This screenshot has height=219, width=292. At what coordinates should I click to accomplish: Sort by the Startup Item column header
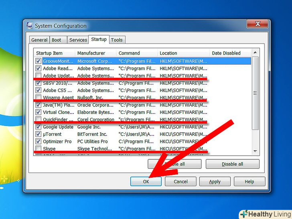tap(55, 53)
